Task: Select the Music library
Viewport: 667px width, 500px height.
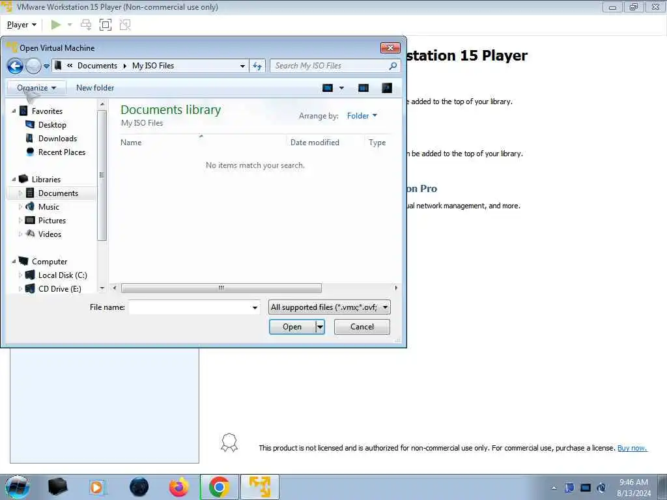Action: (x=48, y=206)
